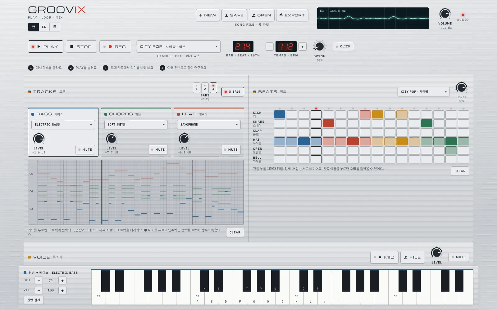Mute the BASS track
497x310 pixels.
pos(85,150)
